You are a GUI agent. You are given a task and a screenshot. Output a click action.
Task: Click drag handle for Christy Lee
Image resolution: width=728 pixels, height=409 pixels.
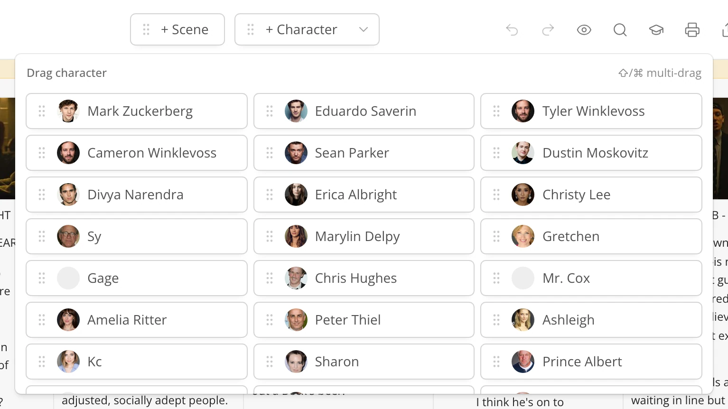496,195
